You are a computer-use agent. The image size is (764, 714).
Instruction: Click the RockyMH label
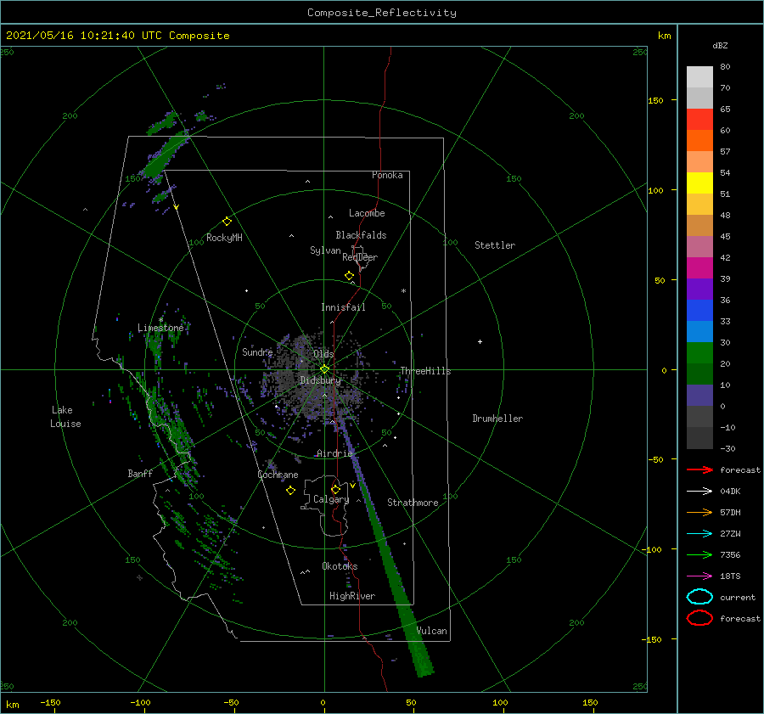click(x=224, y=238)
